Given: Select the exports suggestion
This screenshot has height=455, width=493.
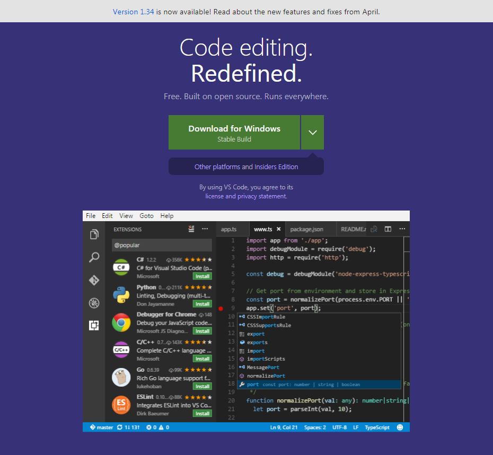Looking at the screenshot, I should (x=319, y=343).
